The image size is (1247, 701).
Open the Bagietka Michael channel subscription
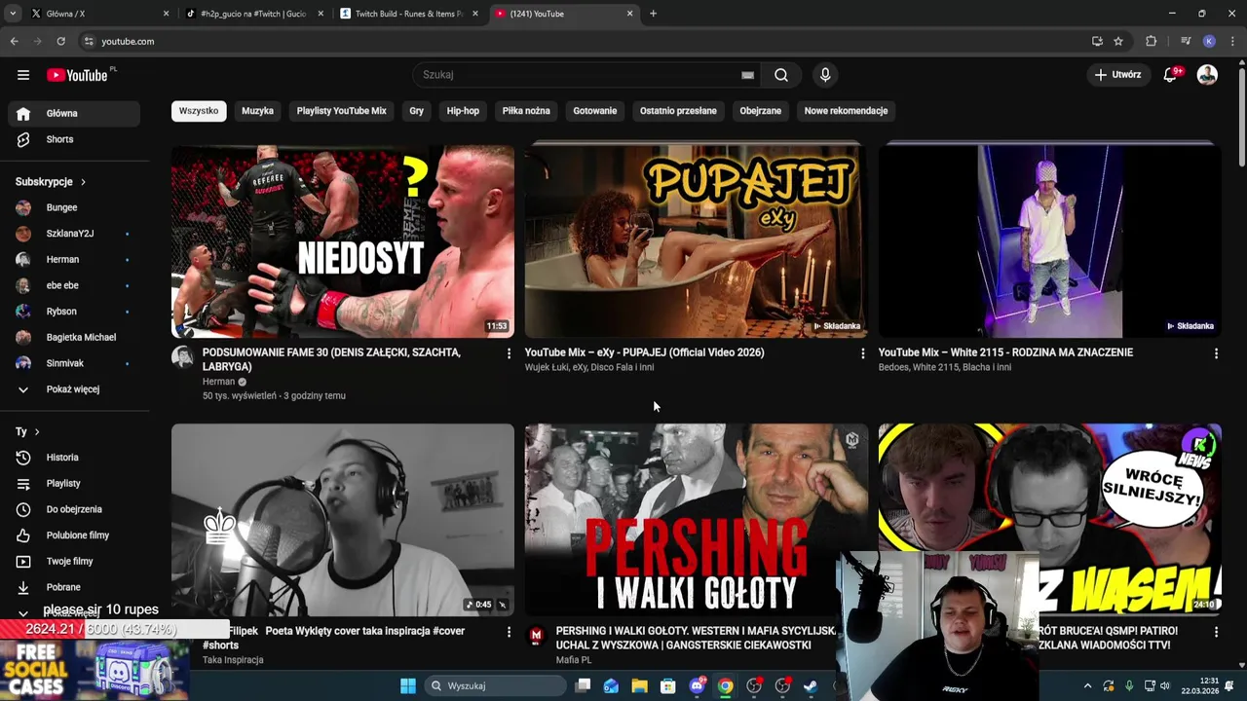click(x=74, y=337)
